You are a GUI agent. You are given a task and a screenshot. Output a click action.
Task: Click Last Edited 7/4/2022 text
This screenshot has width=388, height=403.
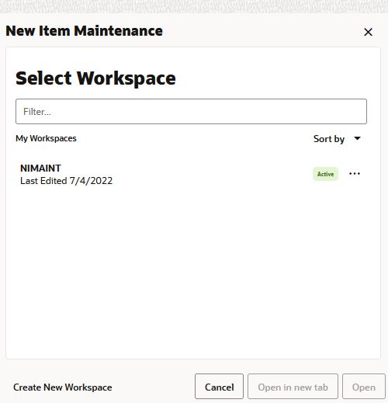[67, 181]
